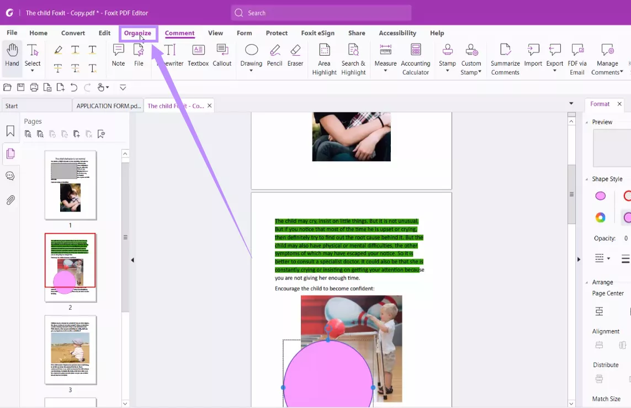Select the pink color swatch in Shape Style
Viewport: 631px width, 408px height.
pyautogui.click(x=600, y=195)
